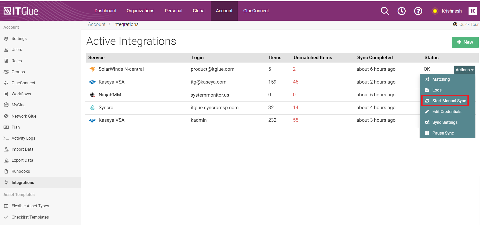Open recent history clock icon
Viewport: 480px width, 225px height.
coord(402,11)
